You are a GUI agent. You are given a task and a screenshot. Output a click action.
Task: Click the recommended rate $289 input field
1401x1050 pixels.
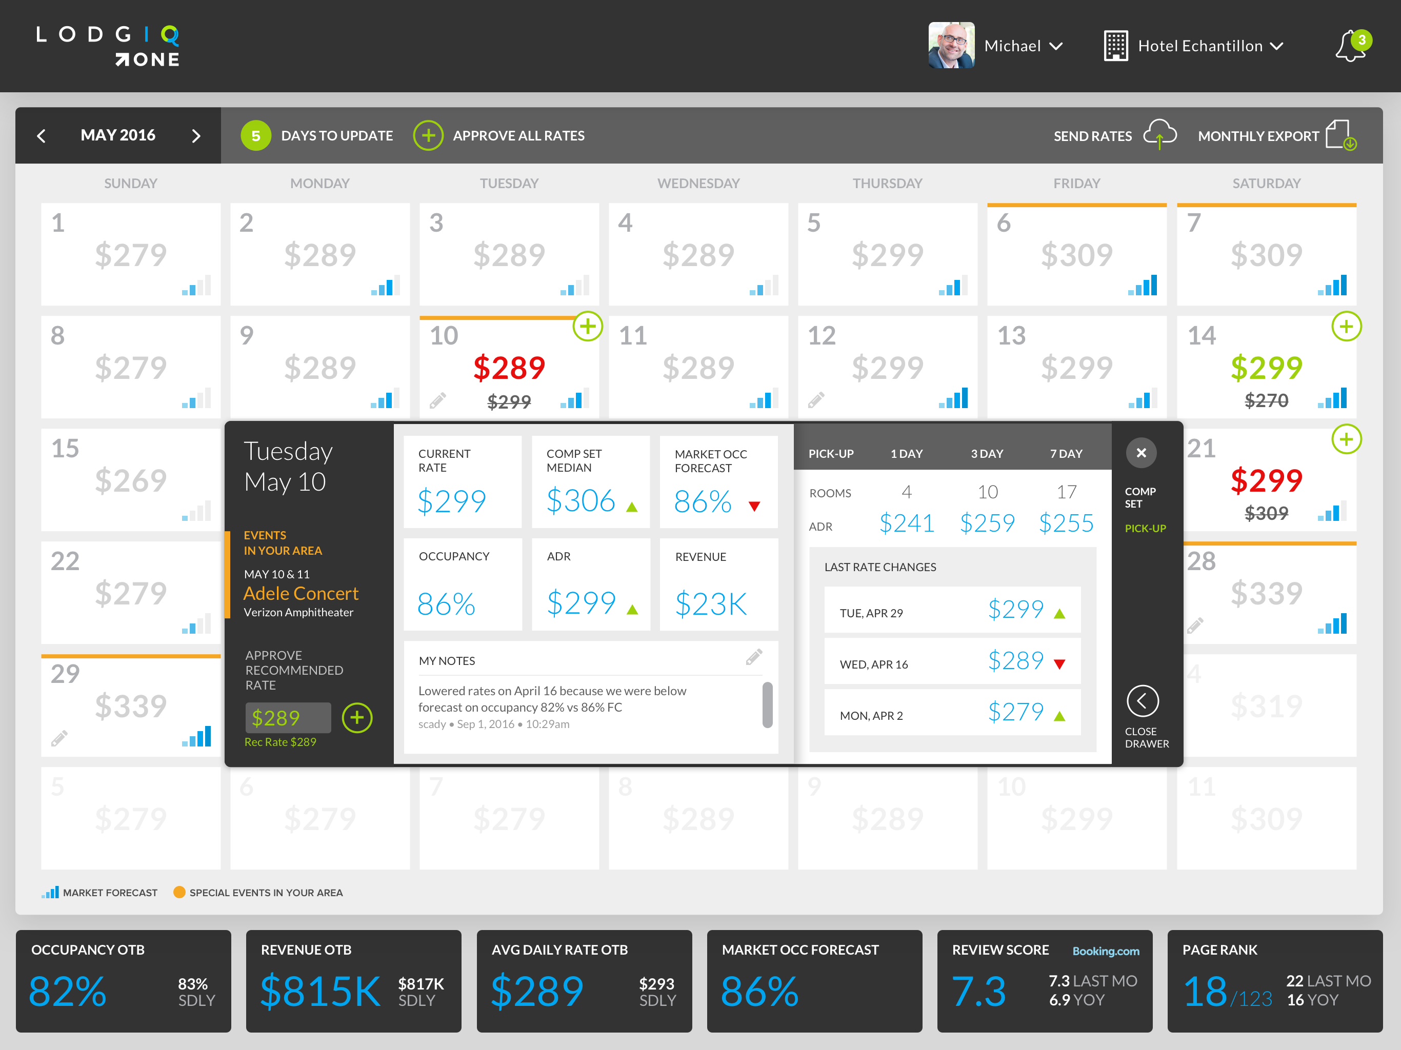tap(288, 718)
